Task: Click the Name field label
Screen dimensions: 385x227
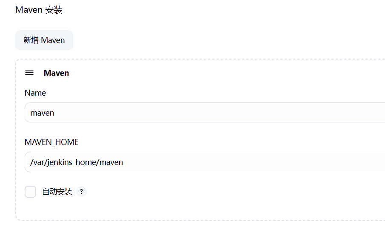Action: click(x=35, y=93)
